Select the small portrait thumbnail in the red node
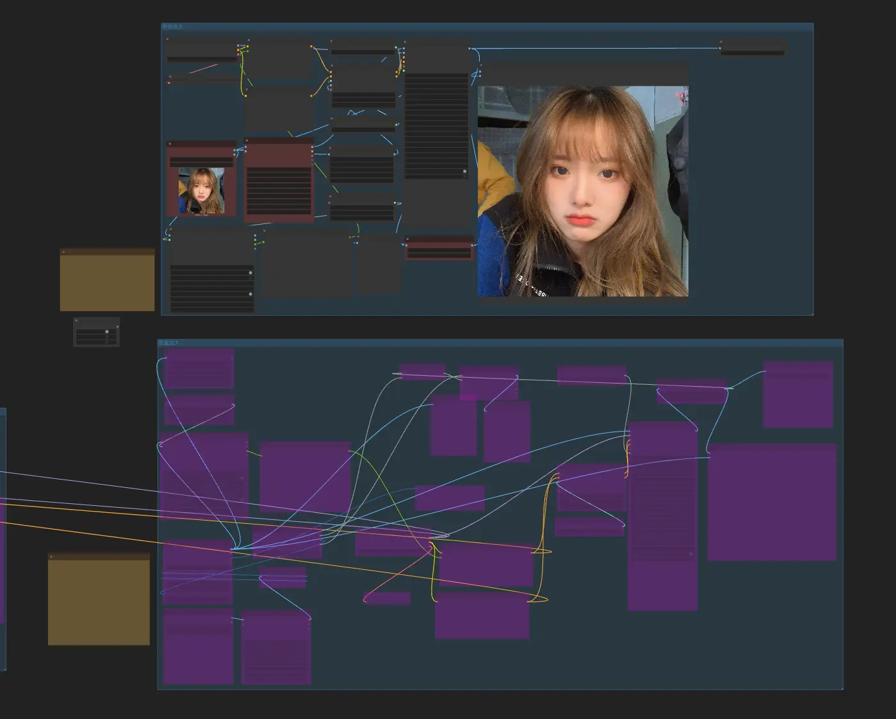Screen dimensions: 896x719 coord(201,191)
